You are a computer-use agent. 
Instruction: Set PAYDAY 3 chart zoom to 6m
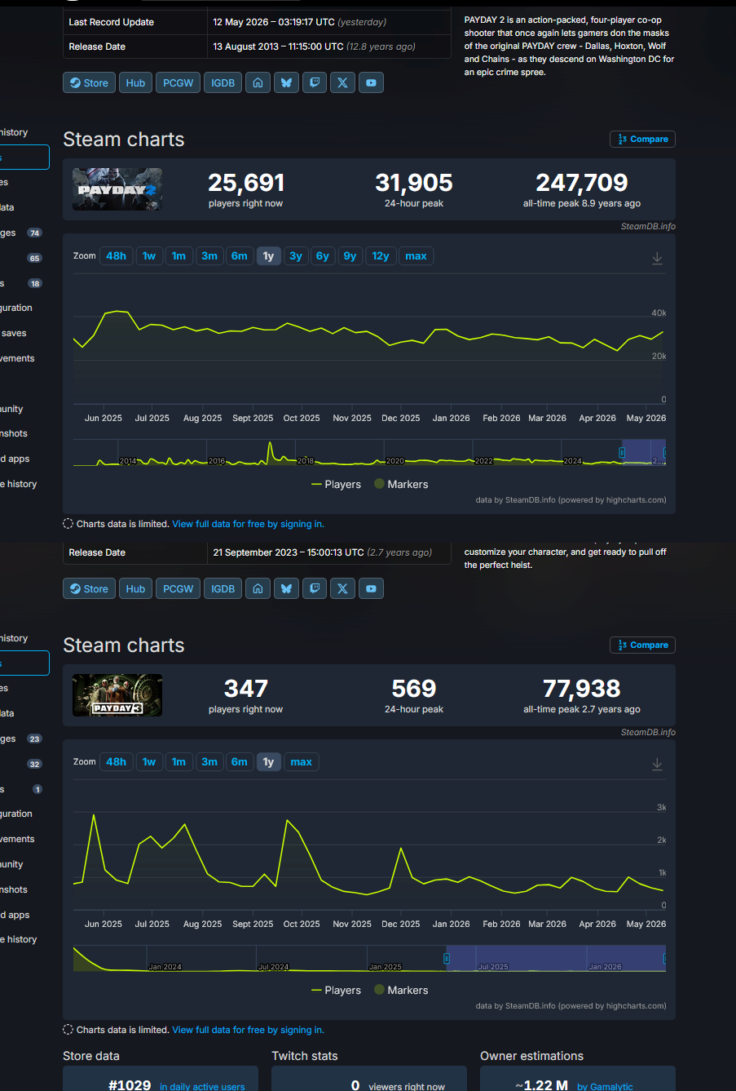(x=239, y=762)
